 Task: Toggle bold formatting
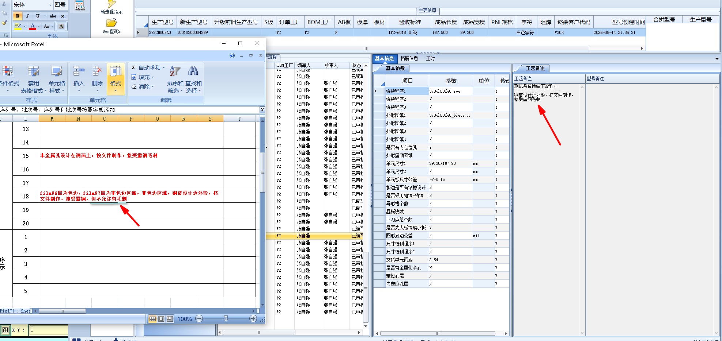18,16
